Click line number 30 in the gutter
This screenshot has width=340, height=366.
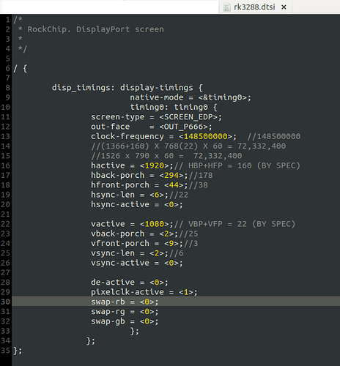point(5,302)
